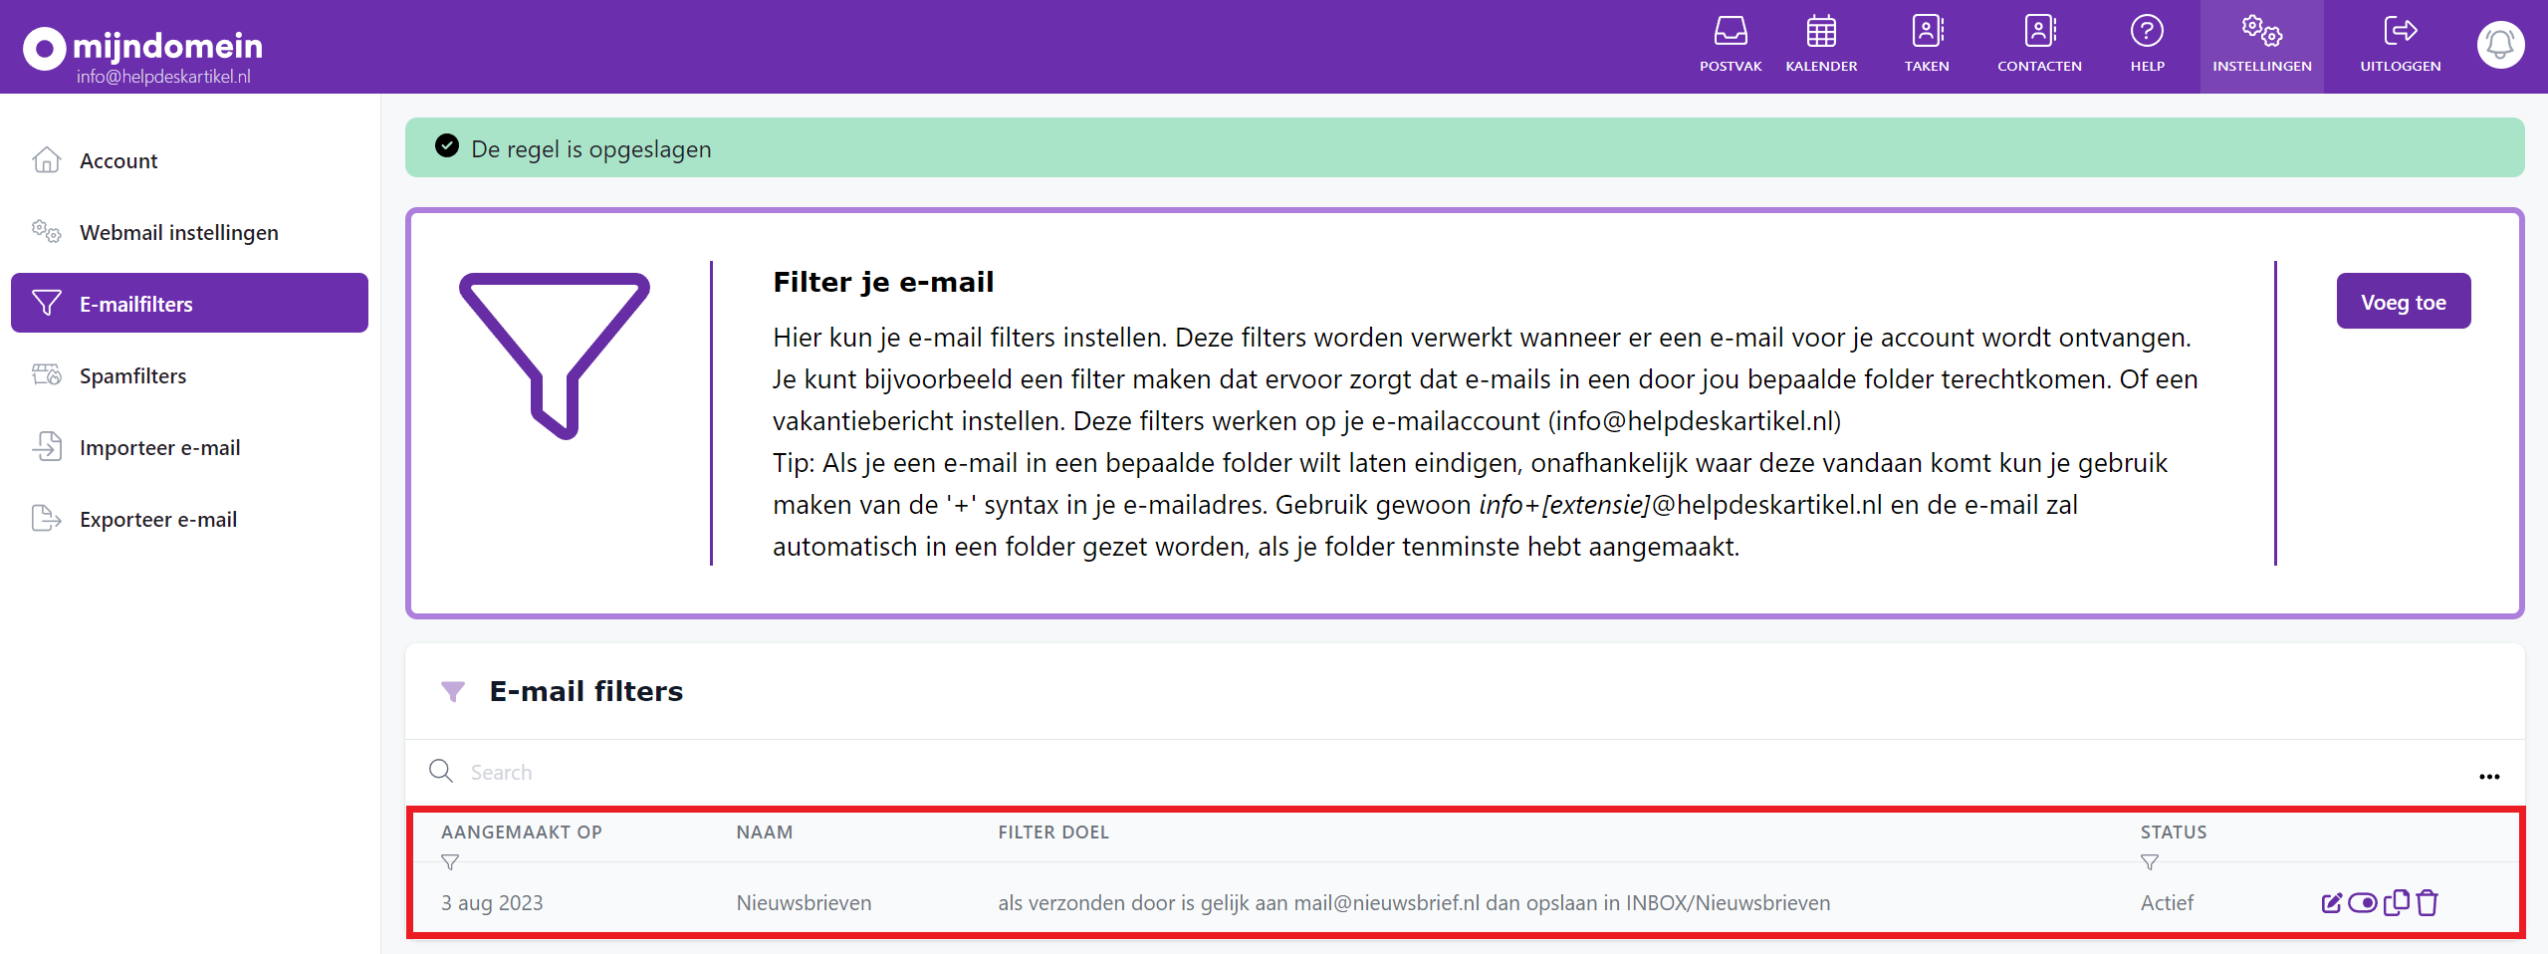This screenshot has width=2548, height=954.
Task: Click the Voeg toe button
Action: 2403,301
